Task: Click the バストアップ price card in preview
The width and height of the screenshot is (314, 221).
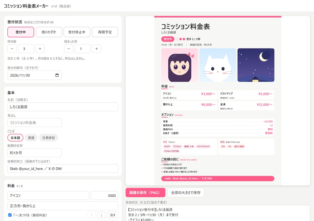Action: [246, 95]
